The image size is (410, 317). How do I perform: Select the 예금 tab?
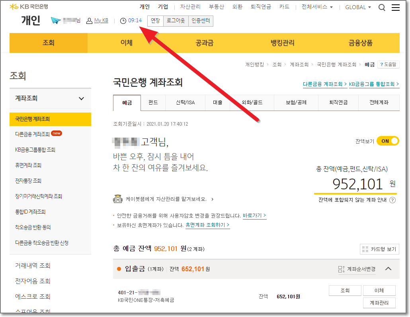127,103
